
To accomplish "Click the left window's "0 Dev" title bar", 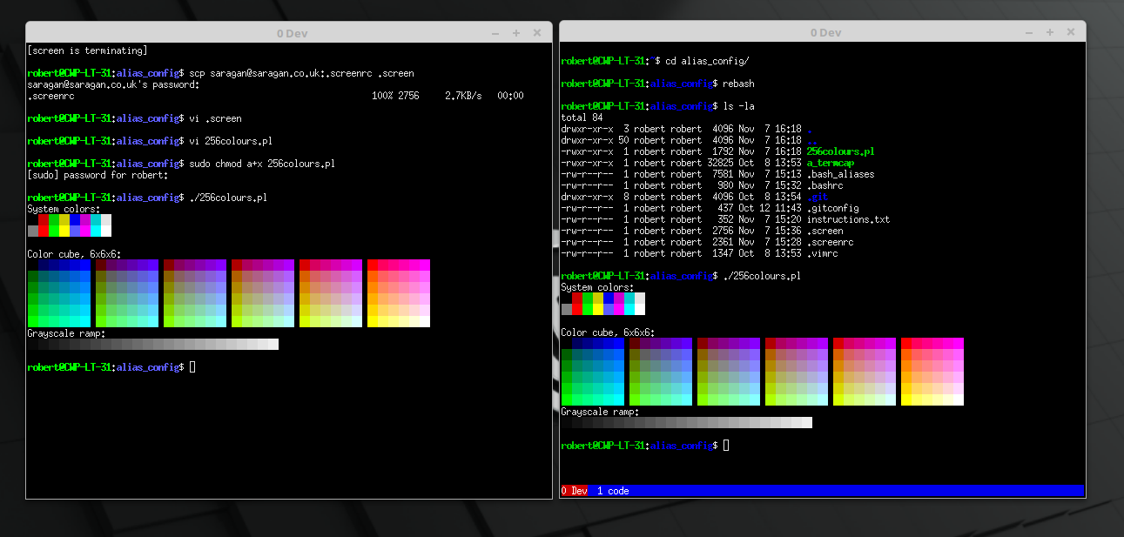I will coord(292,33).
